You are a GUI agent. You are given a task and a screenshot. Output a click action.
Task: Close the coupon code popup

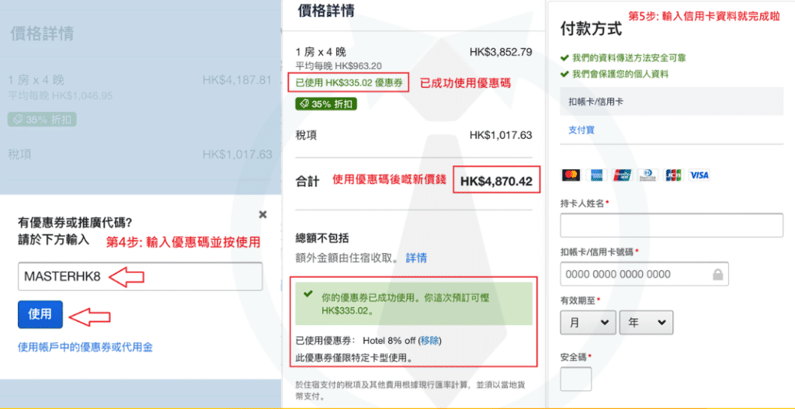262,214
